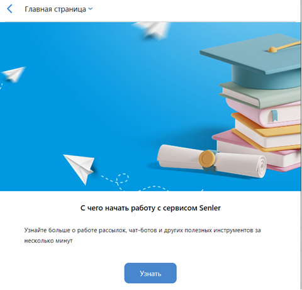The width and height of the screenshot is (302, 290).
Task: Click the grey-green book under the cap
Action: coord(260,94)
